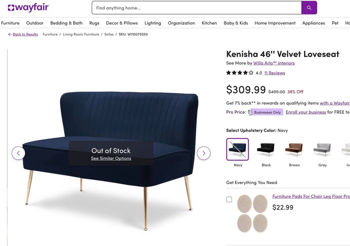Choose the Gray loveseat color option
The height and width of the screenshot is (246, 350).
point(322,149)
